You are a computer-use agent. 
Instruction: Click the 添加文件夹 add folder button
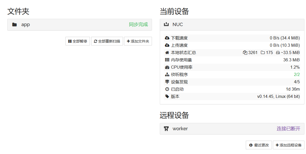(x=138, y=41)
